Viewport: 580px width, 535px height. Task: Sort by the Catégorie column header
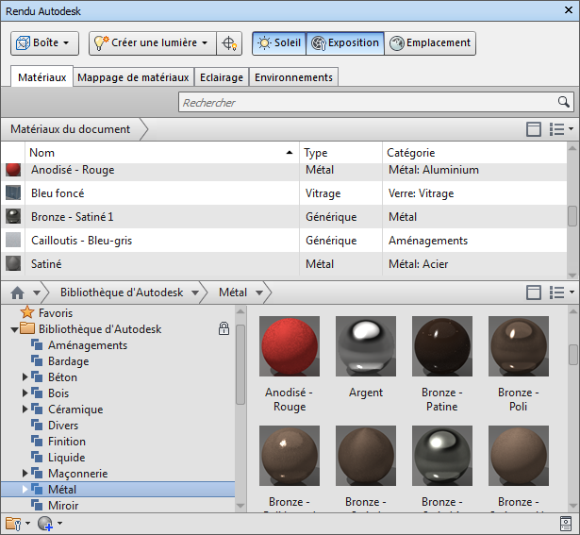[474, 153]
